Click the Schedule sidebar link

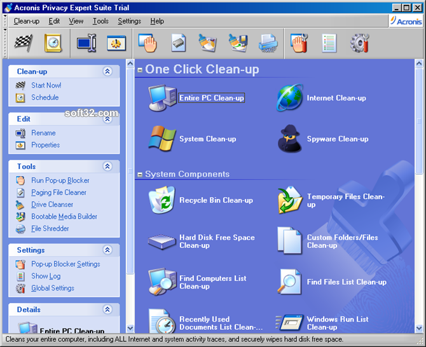(x=45, y=97)
